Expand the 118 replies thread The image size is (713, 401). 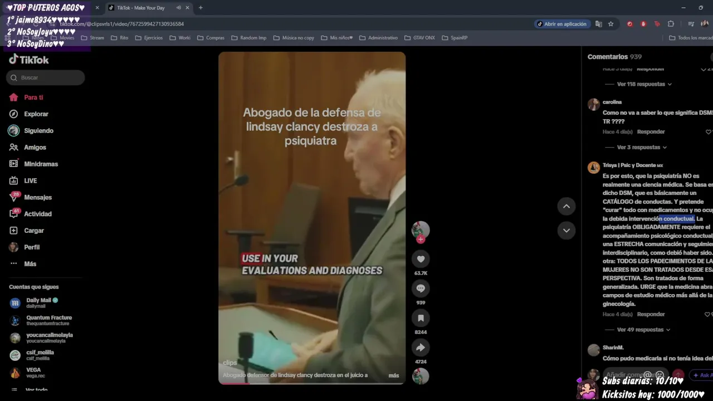click(x=644, y=84)
